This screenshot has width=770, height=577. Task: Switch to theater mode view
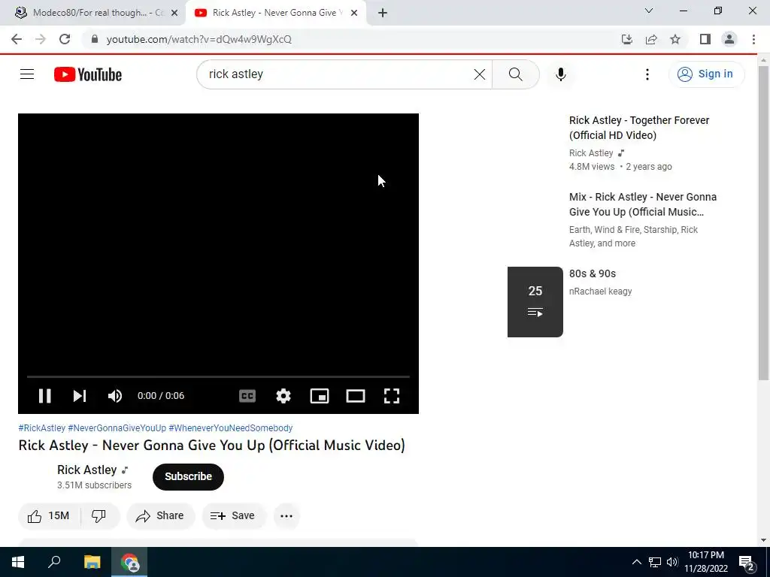click(356, 396)
